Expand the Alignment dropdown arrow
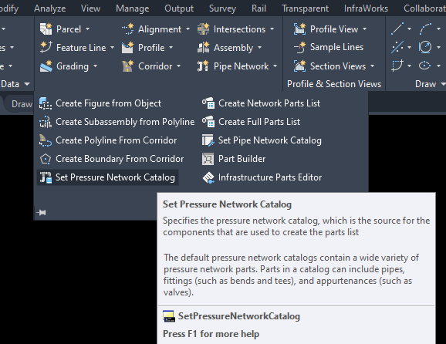The height and width of the screenshot is (344, 446). [x=188, y=29]
